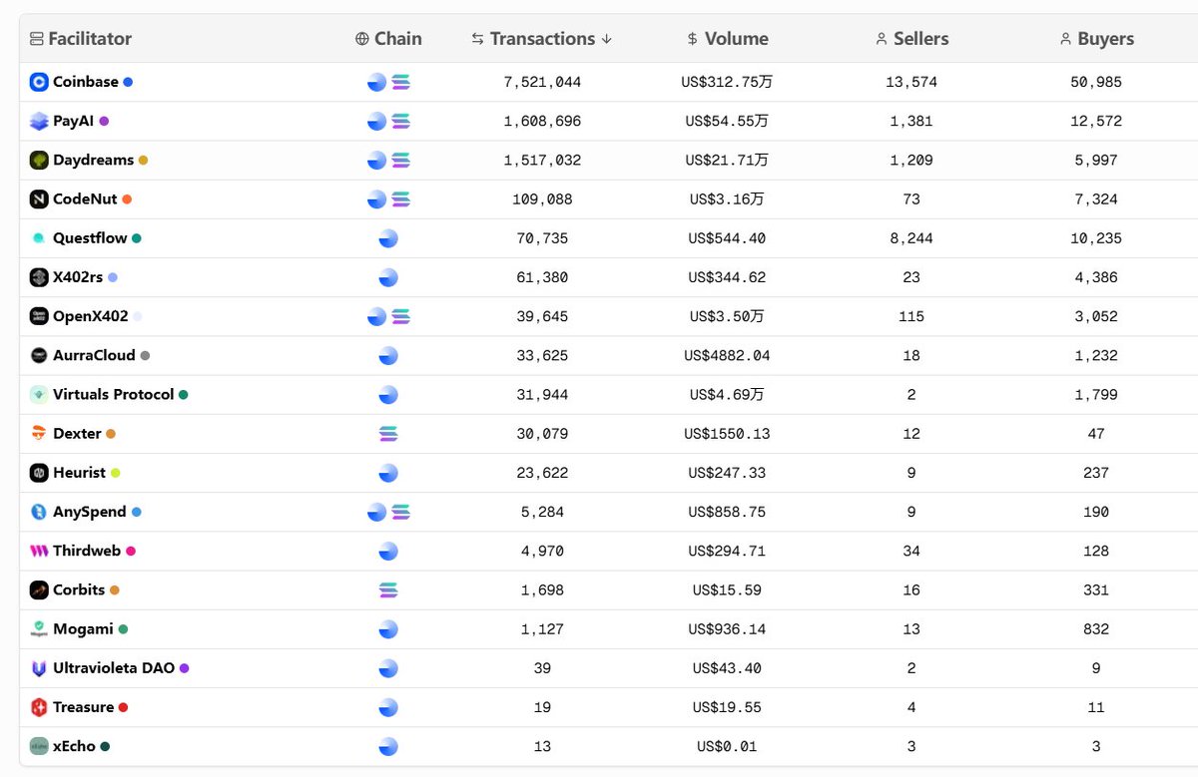1198x777 pixels.
Task: Click the Daydreams facilitator logo
Action: 39,160
